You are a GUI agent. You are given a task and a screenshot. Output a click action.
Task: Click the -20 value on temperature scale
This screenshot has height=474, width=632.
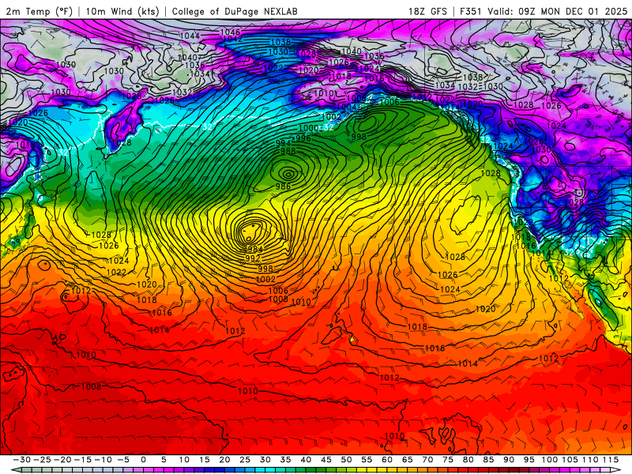click(x=62, y=460)
